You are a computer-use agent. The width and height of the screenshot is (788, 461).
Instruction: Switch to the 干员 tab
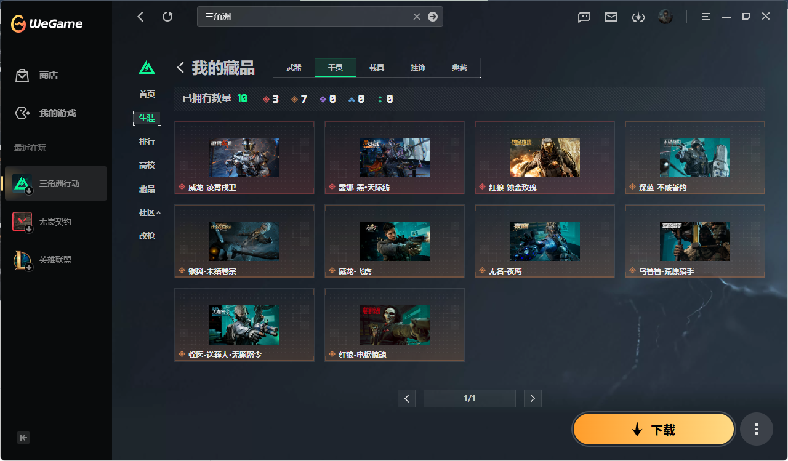click(x=335, y=68)
